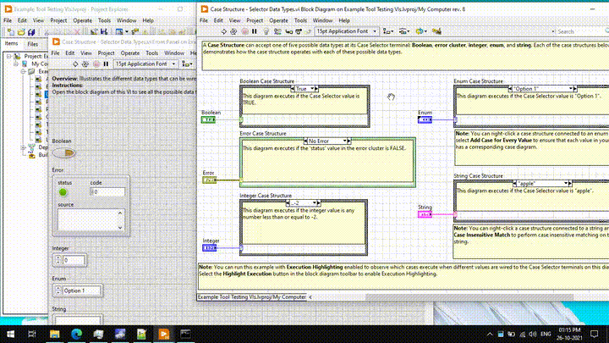The image size is (609, 343).
Task: Open Enum case selector 'Option 1' dropdown
Action: click(542, 89)
